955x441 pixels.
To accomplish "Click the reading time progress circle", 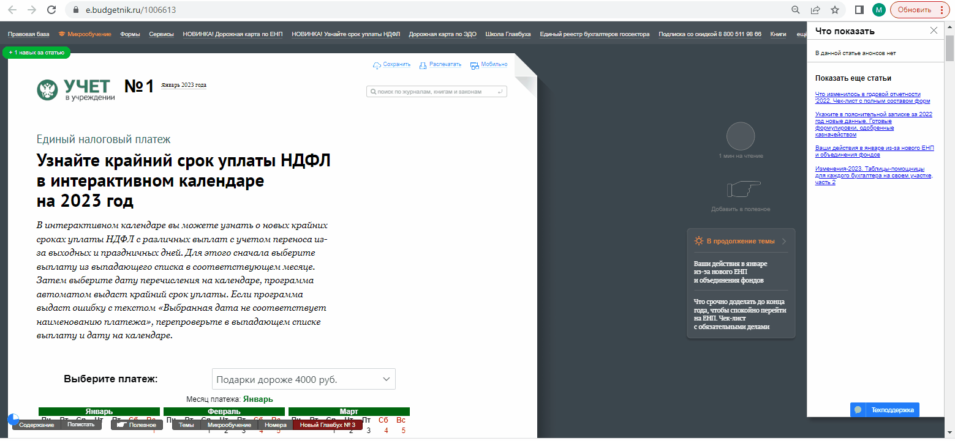I will click(741, 136).
